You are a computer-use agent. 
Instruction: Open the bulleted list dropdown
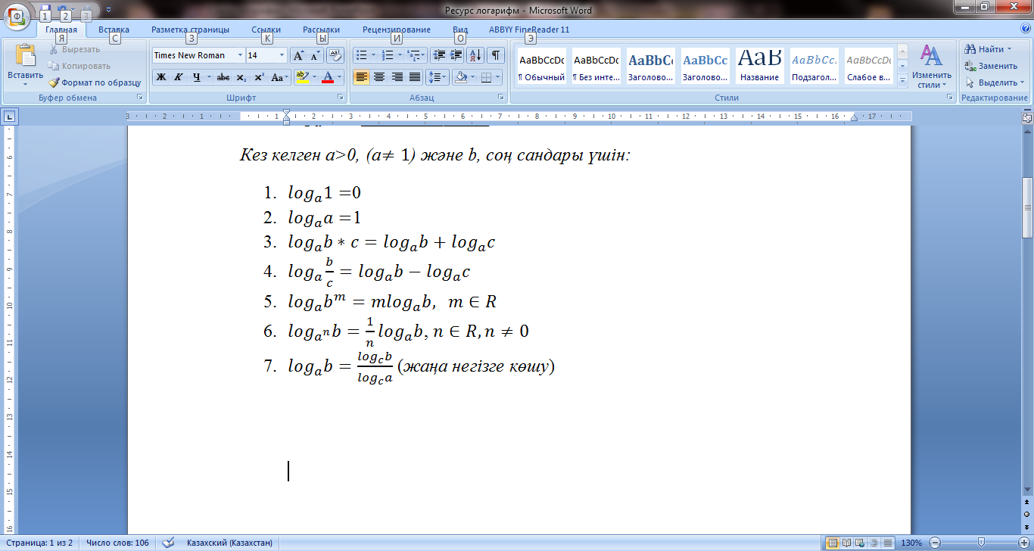[373, 55]
